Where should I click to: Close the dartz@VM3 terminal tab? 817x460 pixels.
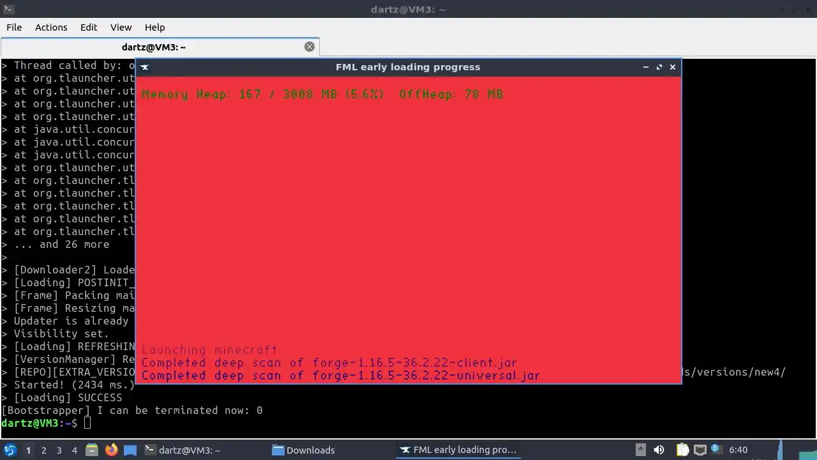[310, 47]
